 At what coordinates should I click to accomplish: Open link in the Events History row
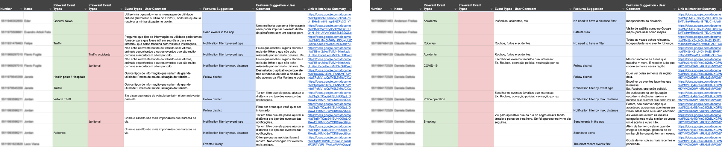pyautogui.click(x=329, y=141)
